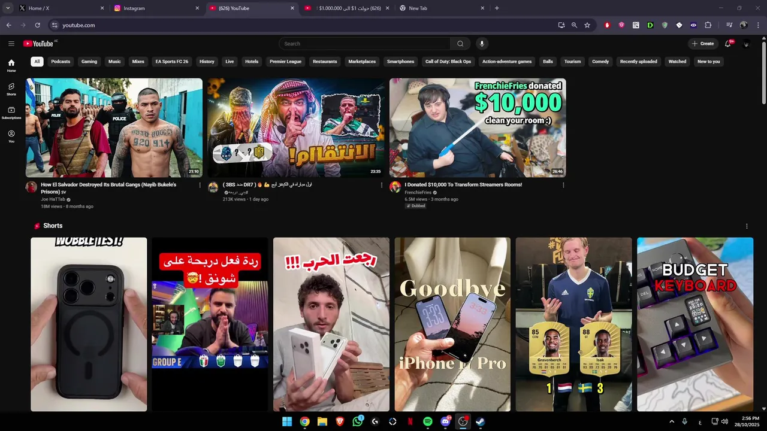
Task: Switch to the Instagram tab
Action: [156, 8]
